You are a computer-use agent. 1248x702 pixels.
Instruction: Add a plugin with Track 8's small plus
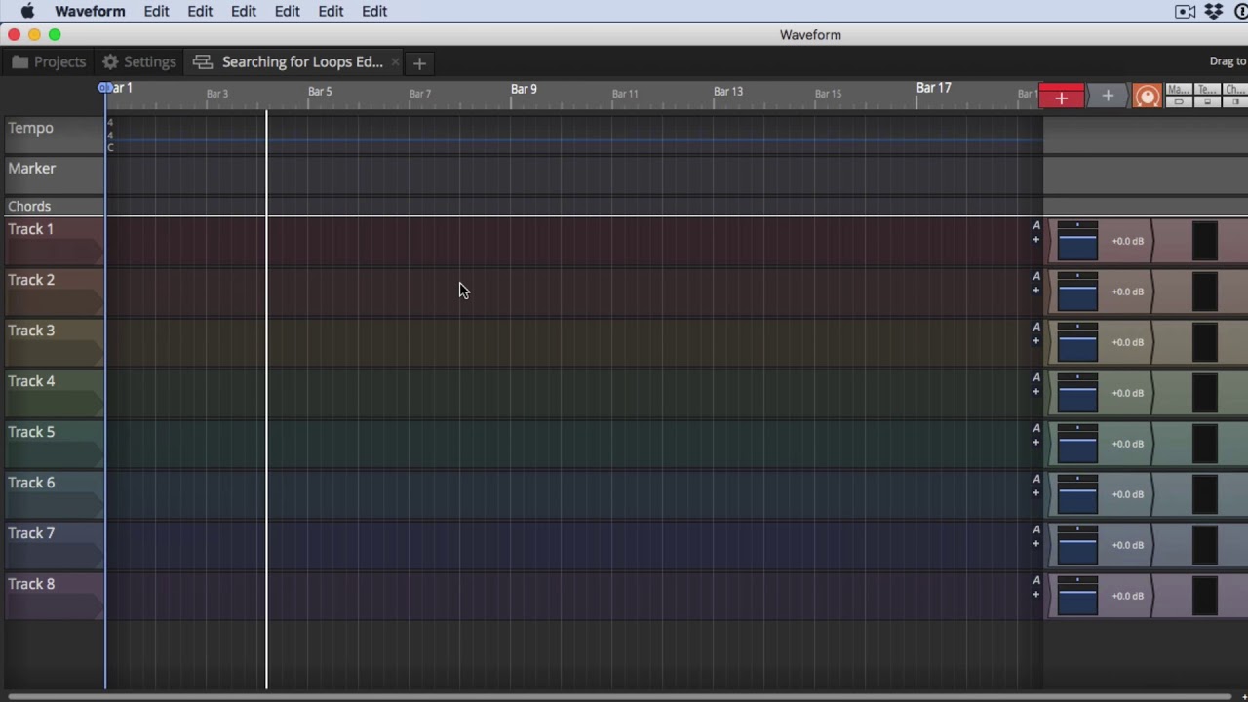pos(1036,595)
